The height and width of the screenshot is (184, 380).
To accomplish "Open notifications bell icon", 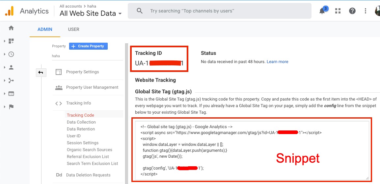I will [322, 11].
